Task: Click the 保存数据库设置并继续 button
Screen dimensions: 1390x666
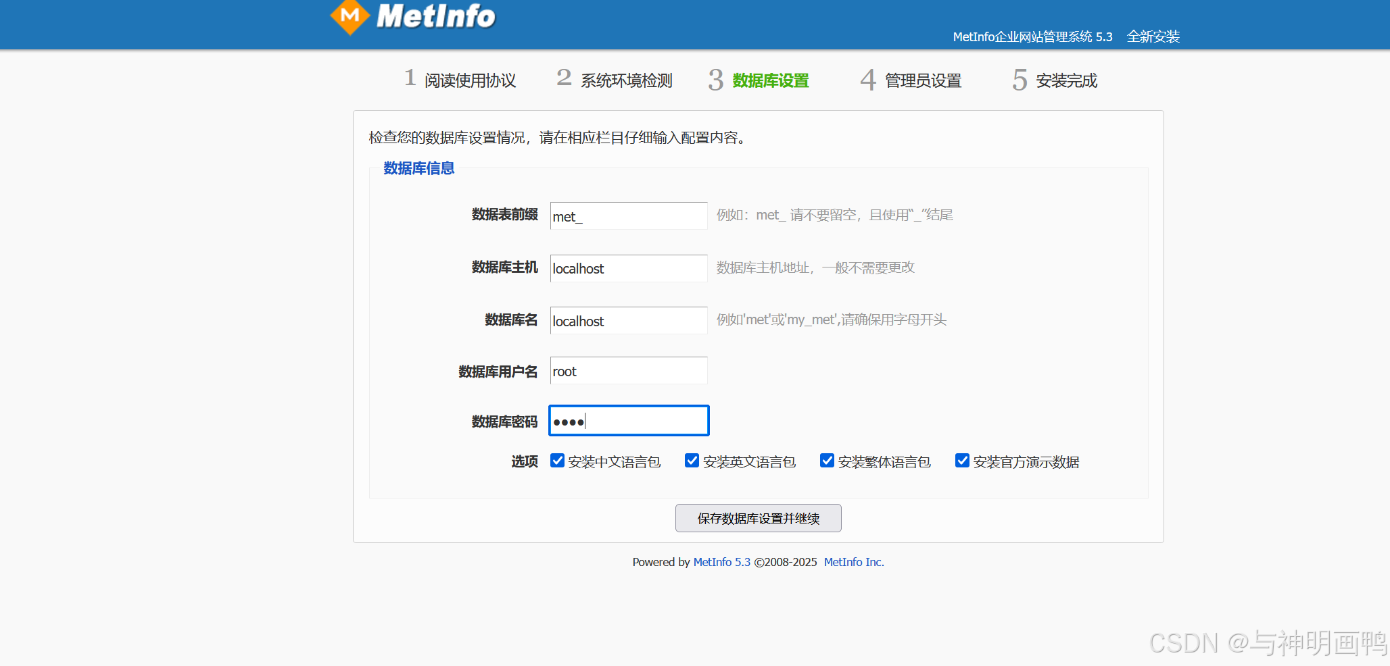Action: (759, 518)
